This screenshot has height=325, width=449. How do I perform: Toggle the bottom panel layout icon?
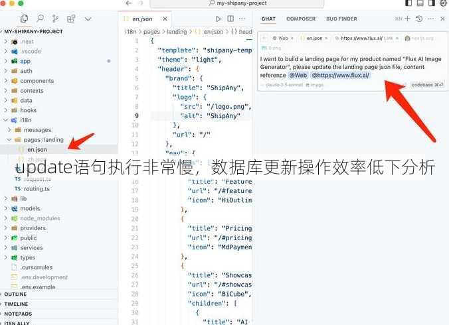(420, 3)
